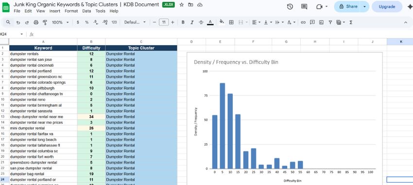Open the number format 123 menu
This screenshot has width=413, height=185.
pos(114,22)
